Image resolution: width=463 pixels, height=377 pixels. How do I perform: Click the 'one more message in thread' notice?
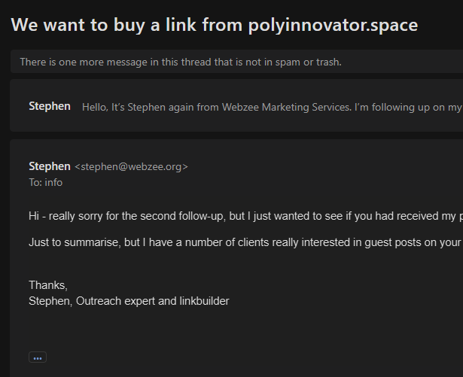point(181,62)
